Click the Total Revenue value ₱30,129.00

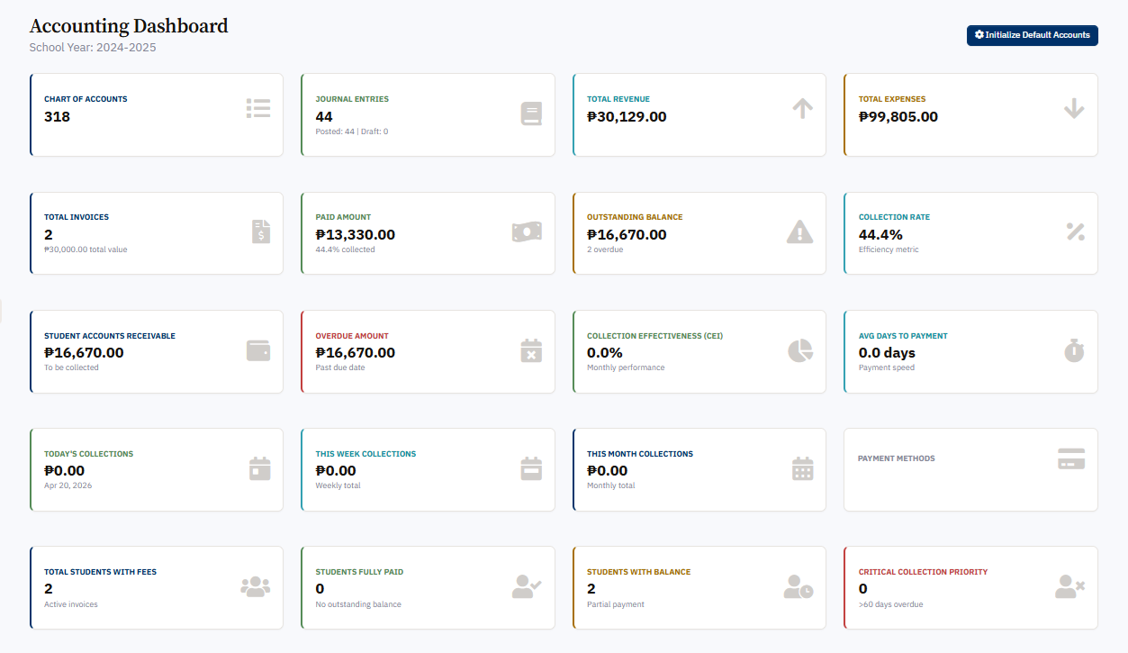627,116
